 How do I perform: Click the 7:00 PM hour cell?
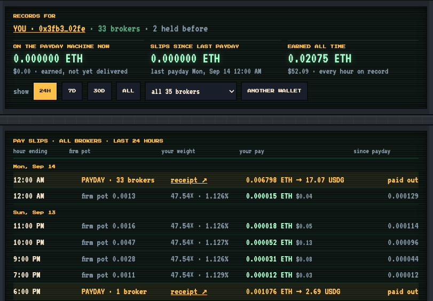pos(27,275)
